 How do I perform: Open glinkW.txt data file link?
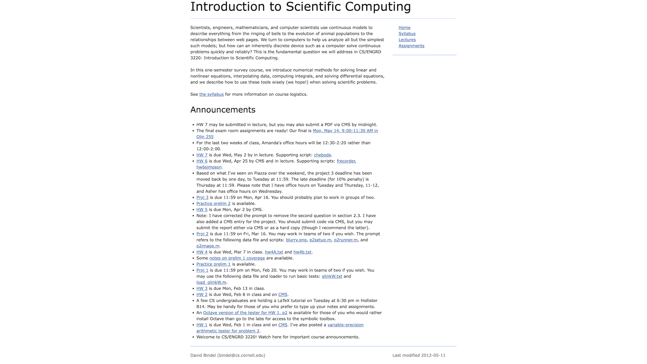(x=332, y=276)
